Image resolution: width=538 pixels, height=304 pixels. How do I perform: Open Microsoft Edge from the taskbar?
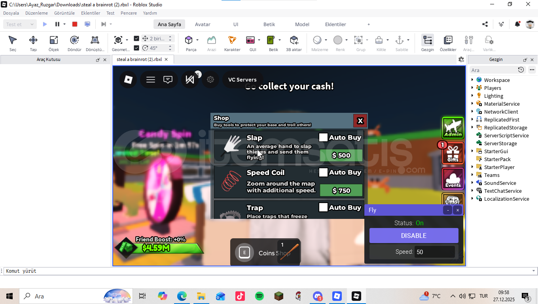182,296
